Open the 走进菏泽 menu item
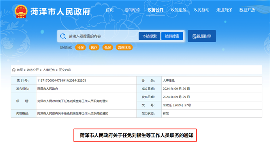Image resolution: width=270 pixels, height=146 pixels. 224,10
